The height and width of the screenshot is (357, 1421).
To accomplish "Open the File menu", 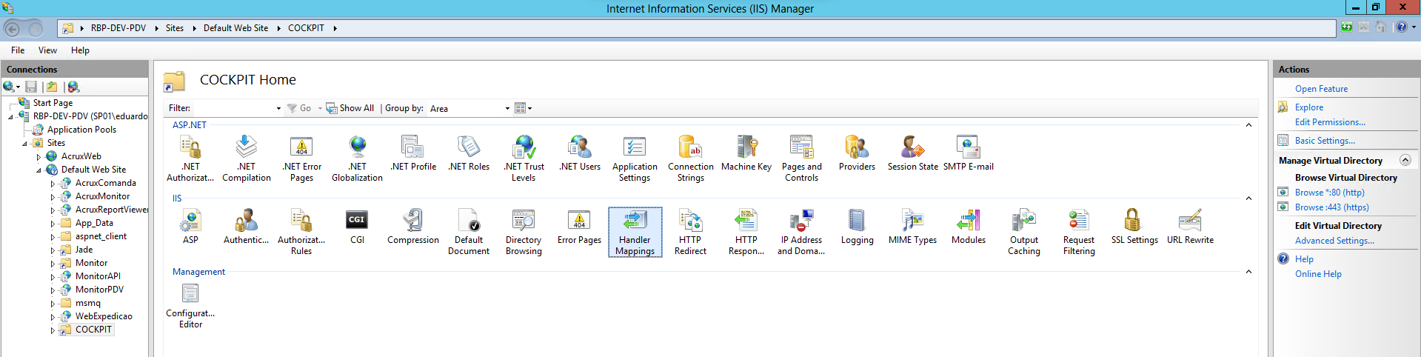I will (18, 50).
